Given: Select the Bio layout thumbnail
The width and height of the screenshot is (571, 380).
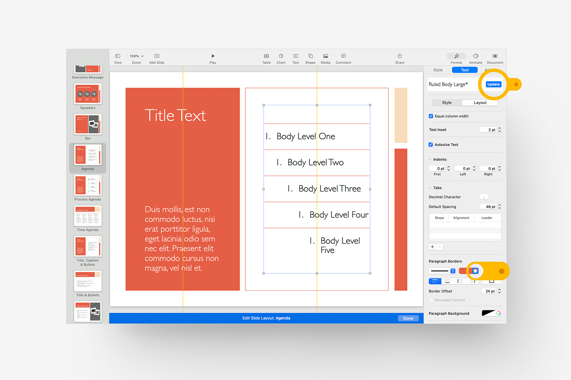Looking at the screenshot, I should pyautogui.click(x=88, y=124).
